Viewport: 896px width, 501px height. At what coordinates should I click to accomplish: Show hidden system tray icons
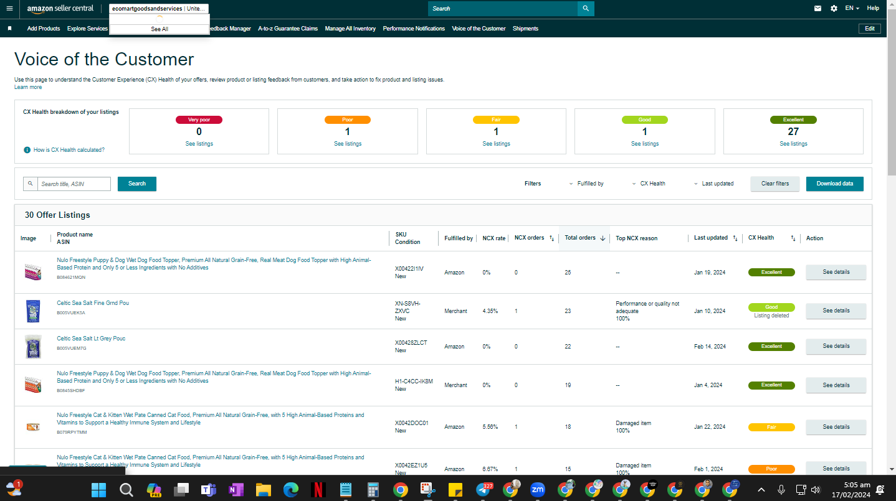761,490
